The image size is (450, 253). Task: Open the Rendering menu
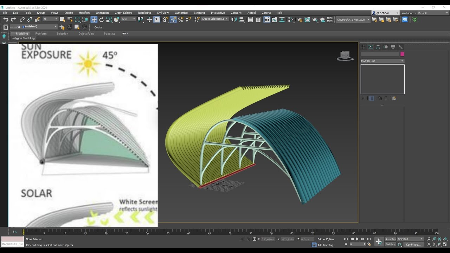pyautogui.click(x=144, y=13)
